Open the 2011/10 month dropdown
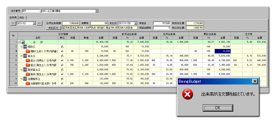Image resolution: width=276 pixels, height=124 pixels. [x=34, y=23]
